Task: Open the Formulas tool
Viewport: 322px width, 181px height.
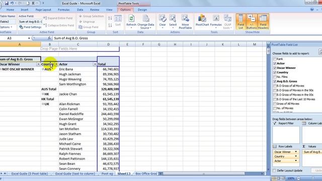Action: (216, 21)
